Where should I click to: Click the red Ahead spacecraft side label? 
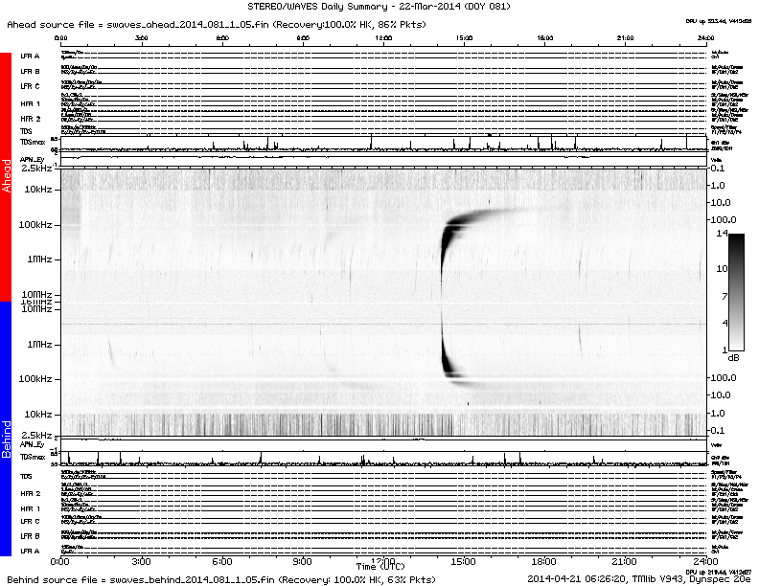click(6, 176)
